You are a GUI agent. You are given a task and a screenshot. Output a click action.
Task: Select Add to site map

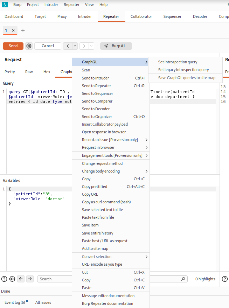click(x=111, y=249)
